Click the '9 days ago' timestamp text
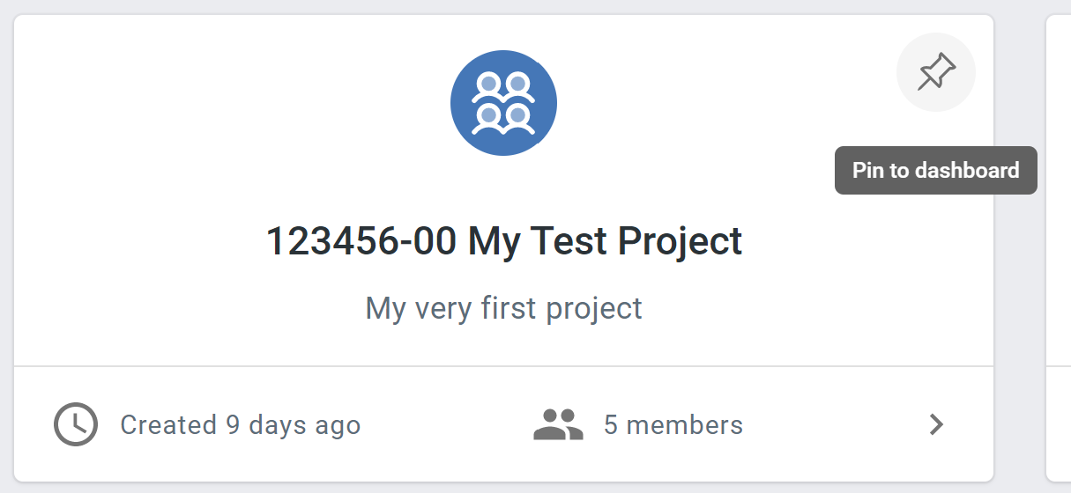Screen dimensions: 1071x493 tap(294, 425)
